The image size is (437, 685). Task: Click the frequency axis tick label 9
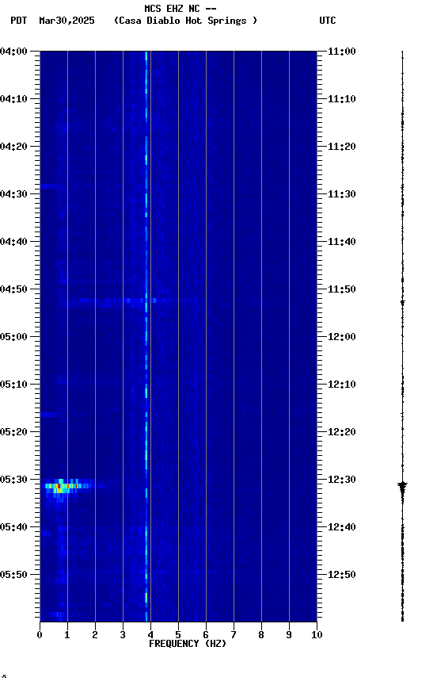(289, 635)
